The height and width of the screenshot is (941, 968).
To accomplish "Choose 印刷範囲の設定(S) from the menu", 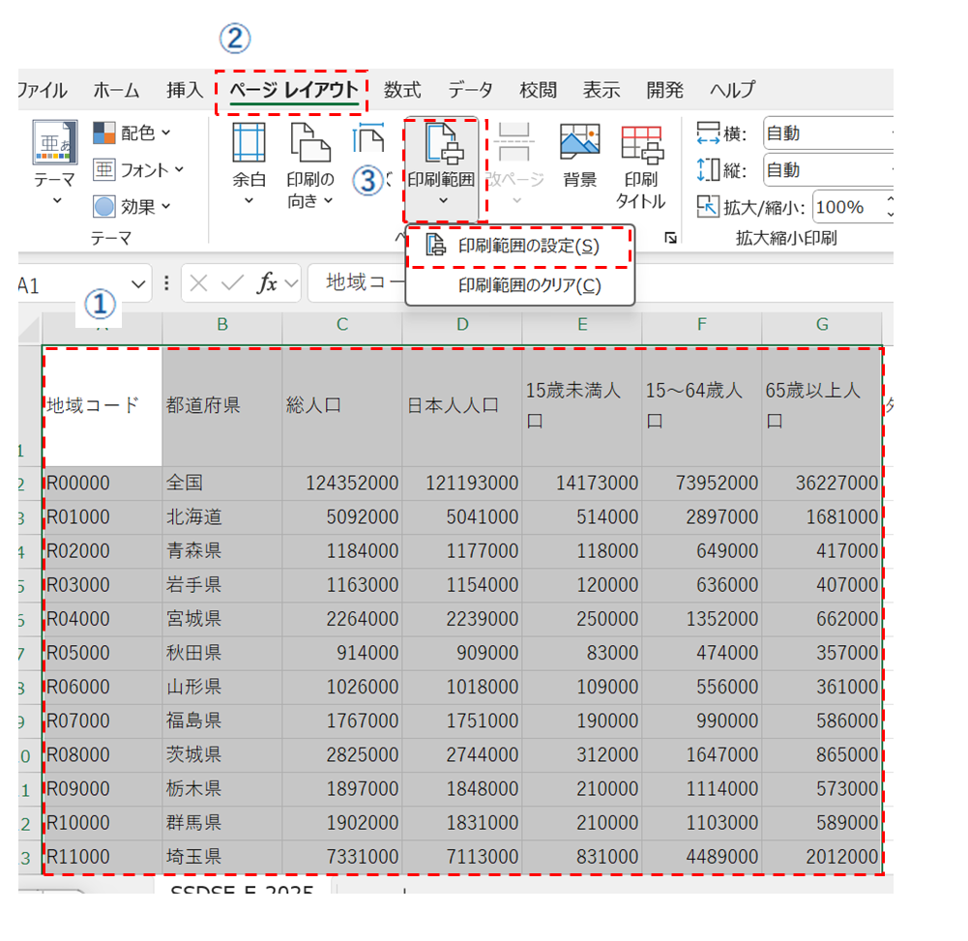I will (x=528, y=247).
